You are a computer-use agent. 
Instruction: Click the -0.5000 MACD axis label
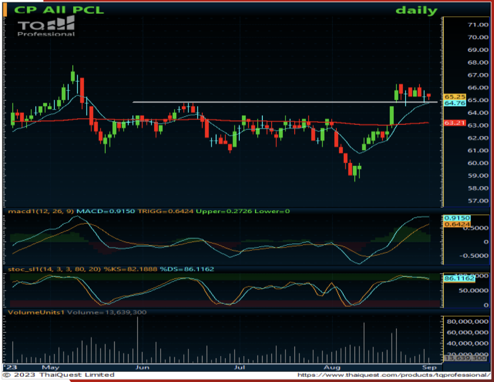474,256
